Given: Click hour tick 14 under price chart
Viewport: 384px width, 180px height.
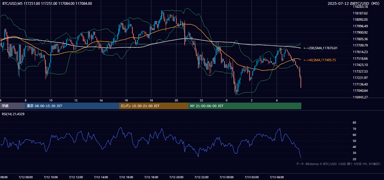Looking at the screenshot, I should tap(101, 100).
